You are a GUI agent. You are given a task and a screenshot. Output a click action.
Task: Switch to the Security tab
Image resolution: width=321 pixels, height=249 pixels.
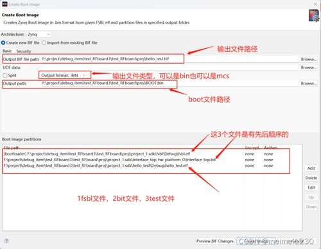click(x=24, y=51)
